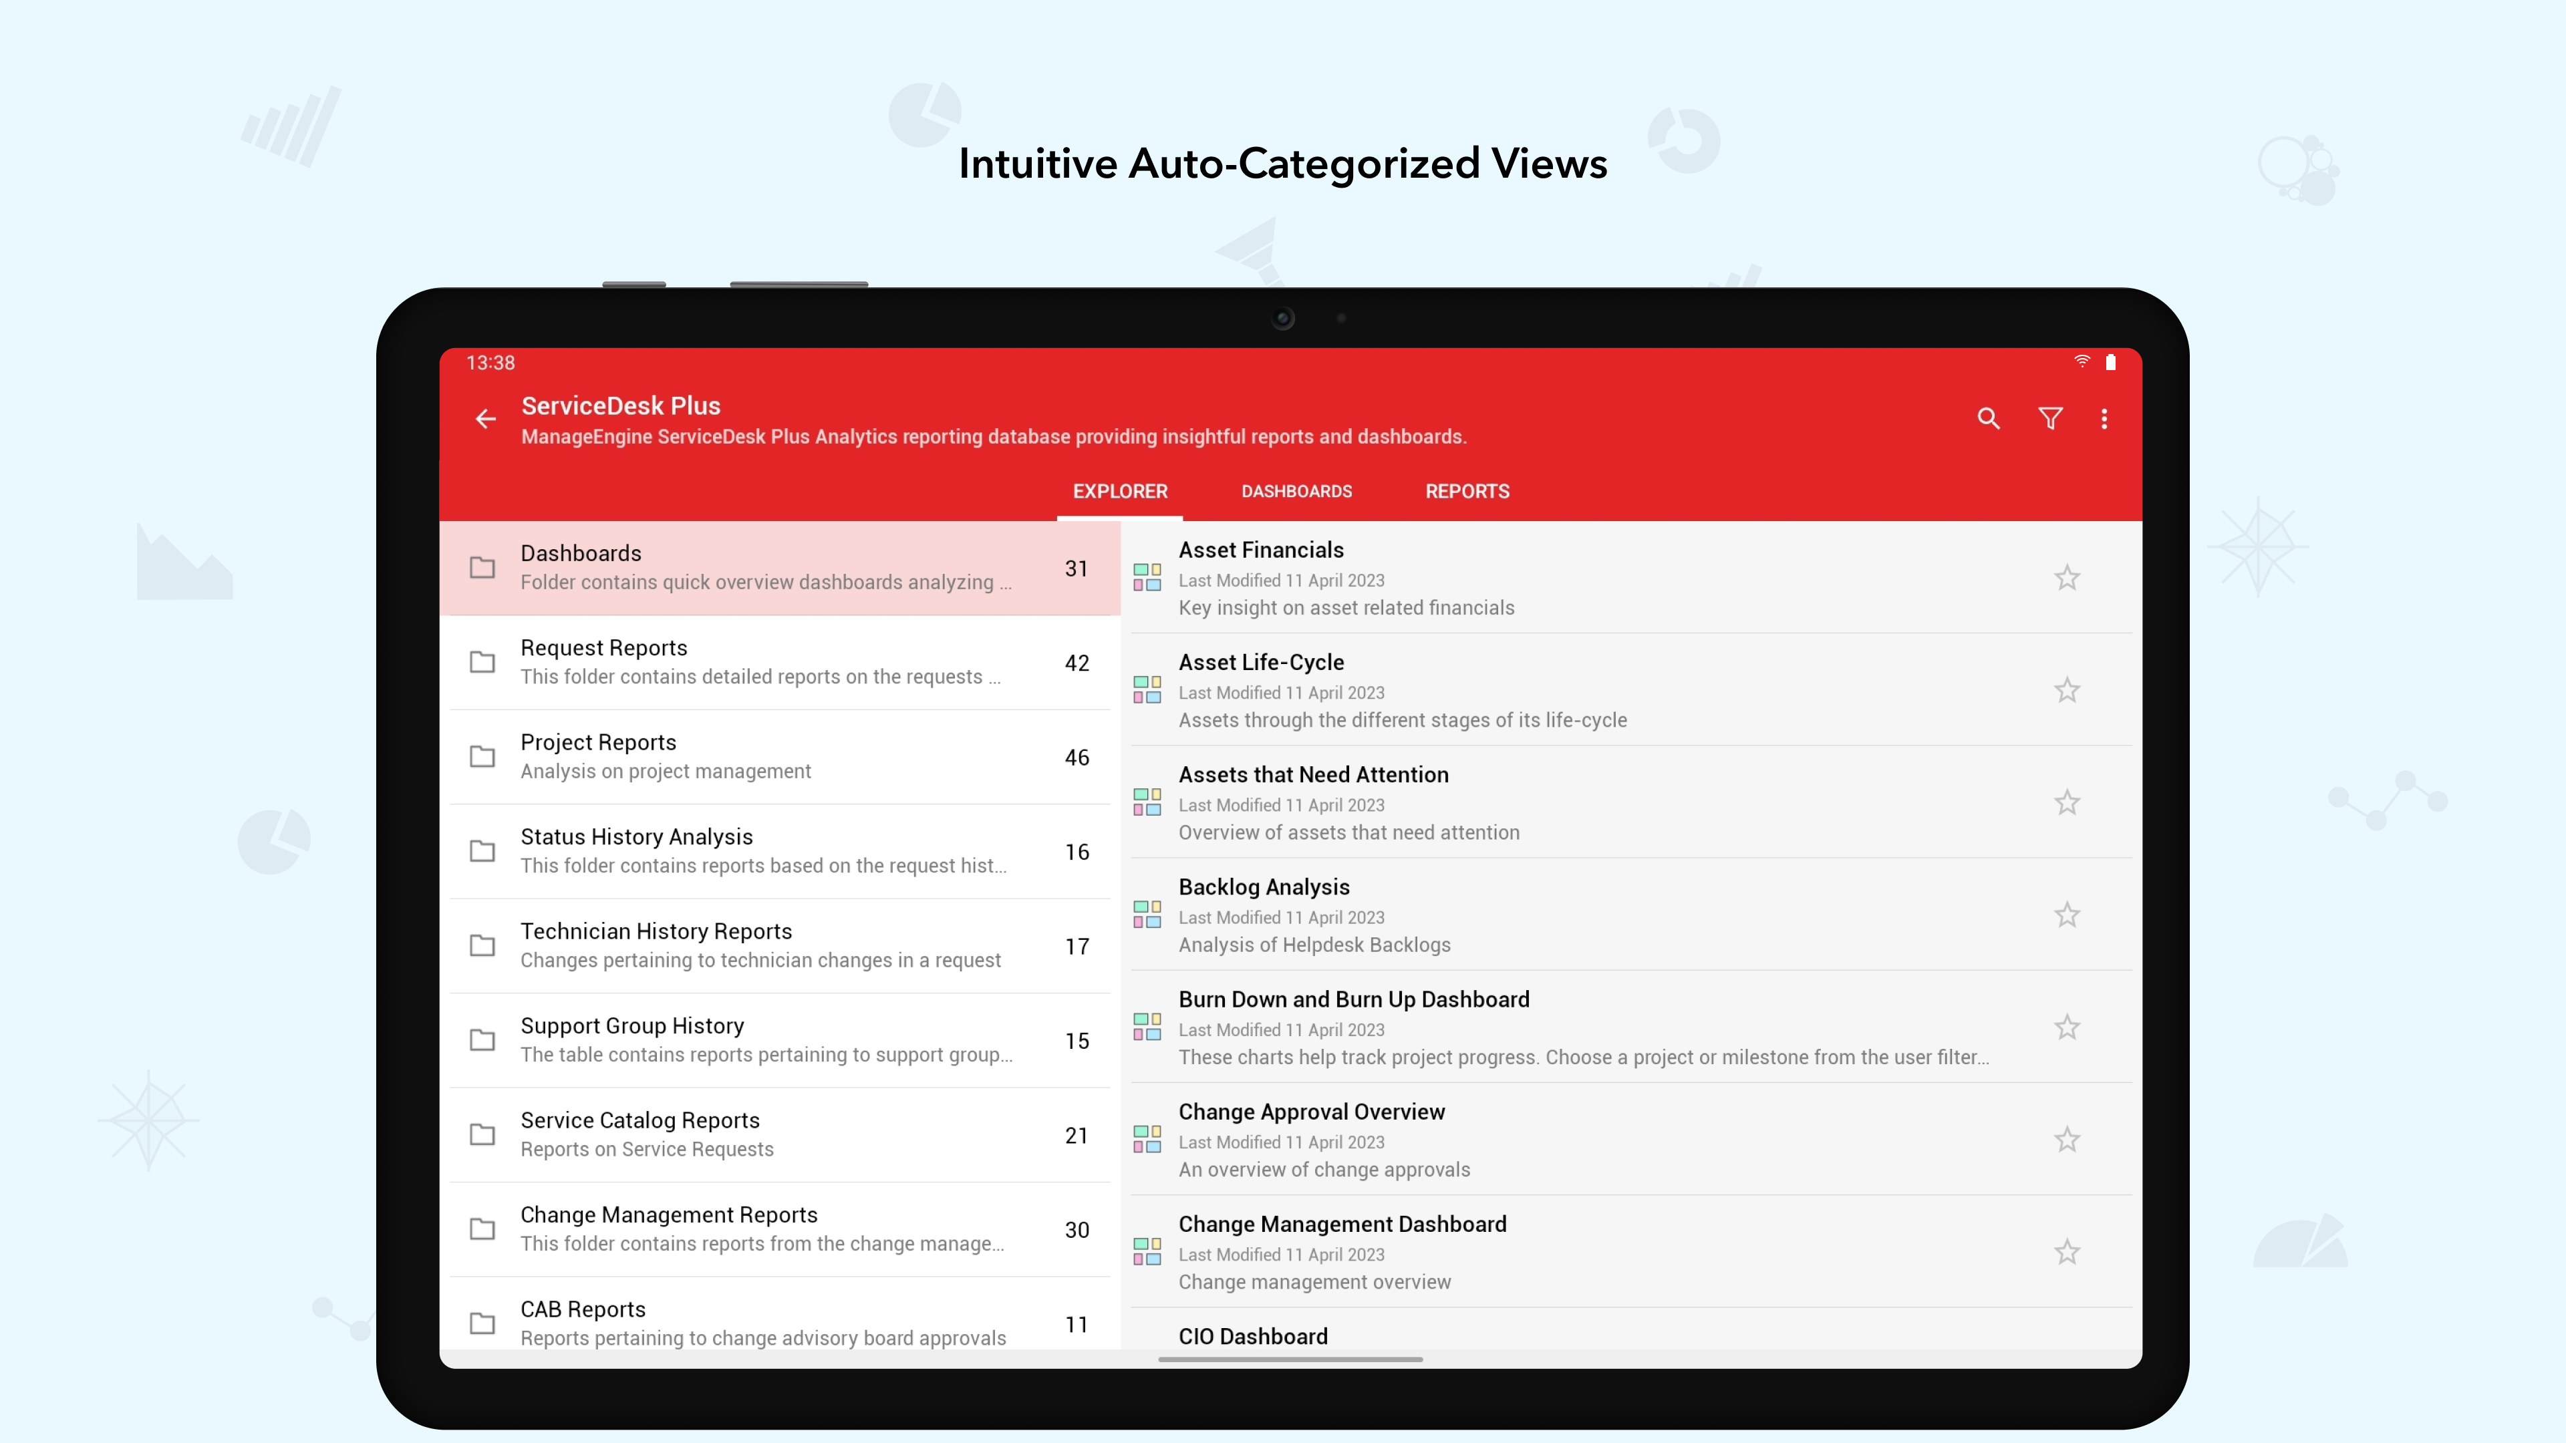Screen dimensions: 2566x1443
Task: Open the Assets that Need Attention title
Action: pos(1313,775)
